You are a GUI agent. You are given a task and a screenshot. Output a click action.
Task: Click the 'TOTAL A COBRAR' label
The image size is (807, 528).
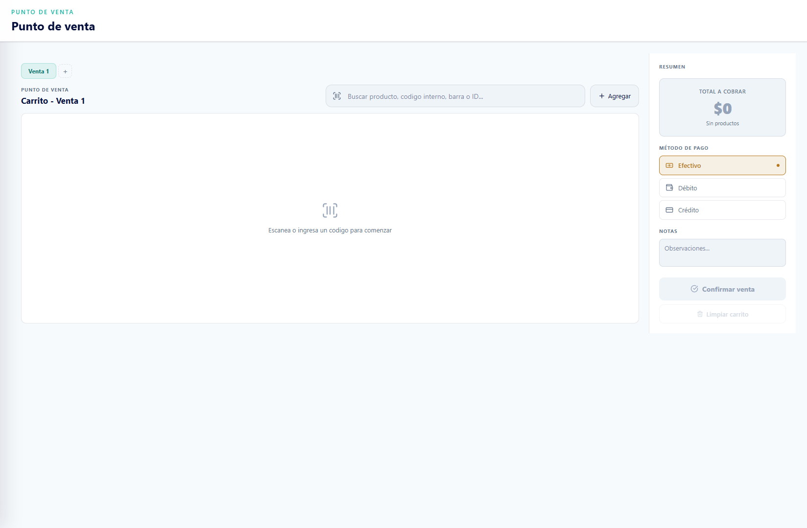(x=723, y=92)
